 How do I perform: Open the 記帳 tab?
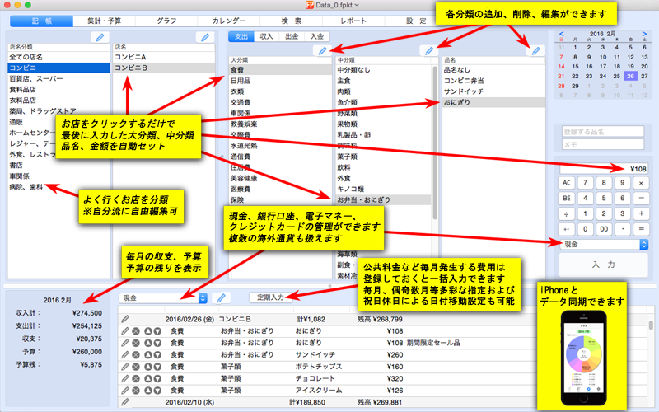click(x=42, y=21)
